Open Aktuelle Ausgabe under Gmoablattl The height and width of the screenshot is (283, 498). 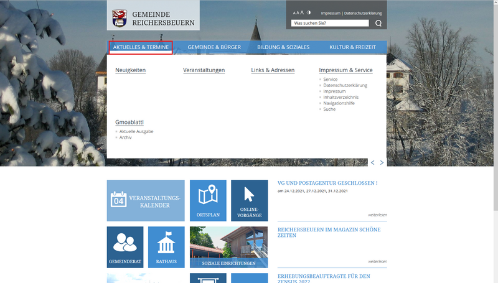click(136, 131)
